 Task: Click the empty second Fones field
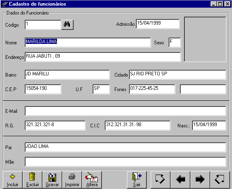click(203, 89)
